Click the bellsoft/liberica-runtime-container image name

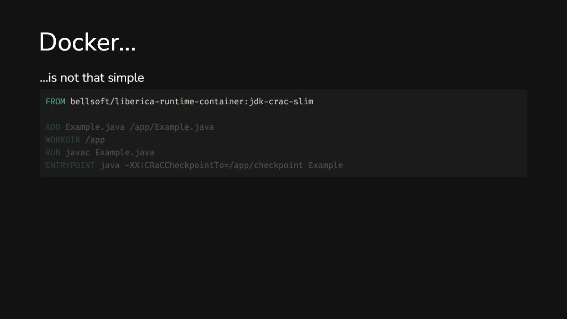pos(159,101)
